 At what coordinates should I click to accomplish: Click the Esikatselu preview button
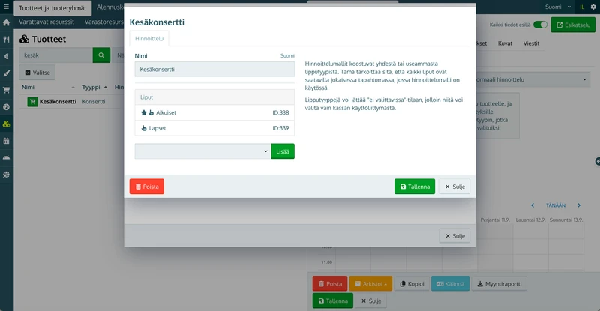tap(573, 25)
